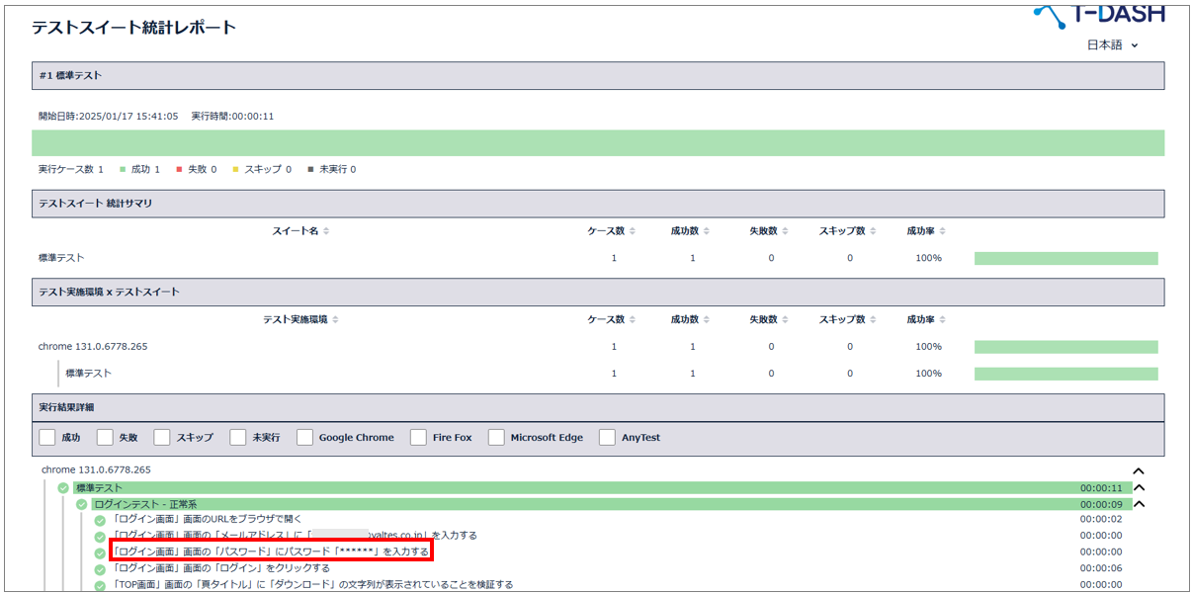
Task: Click the green overall progress bar
Action: click(x=597, y=143)
